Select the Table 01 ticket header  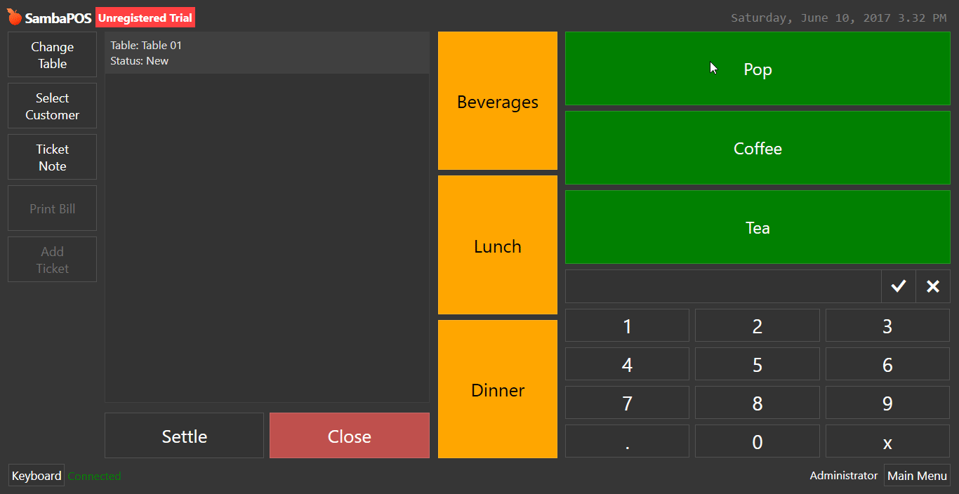pyautogui.click(x=267, y=53)
